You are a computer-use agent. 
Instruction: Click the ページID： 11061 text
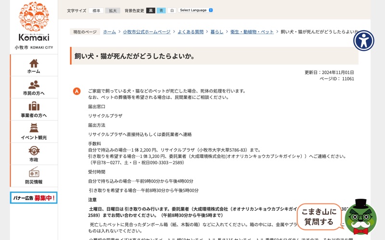point(336,79)
